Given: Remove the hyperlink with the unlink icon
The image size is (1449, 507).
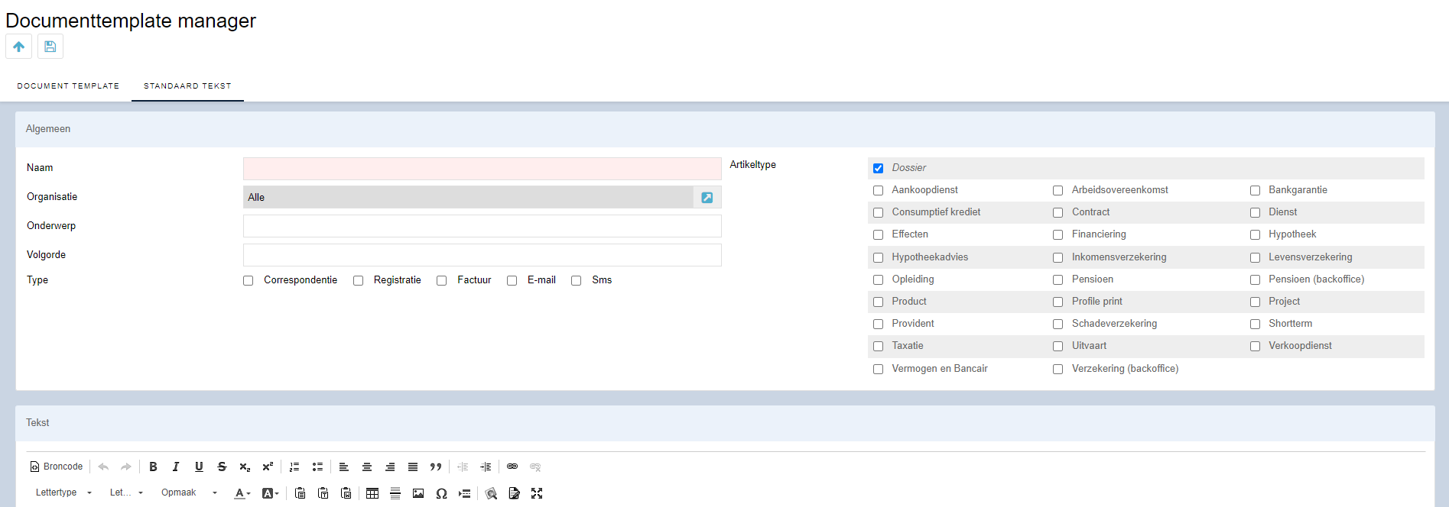Looking at the screenshot, I should (535, 467).
